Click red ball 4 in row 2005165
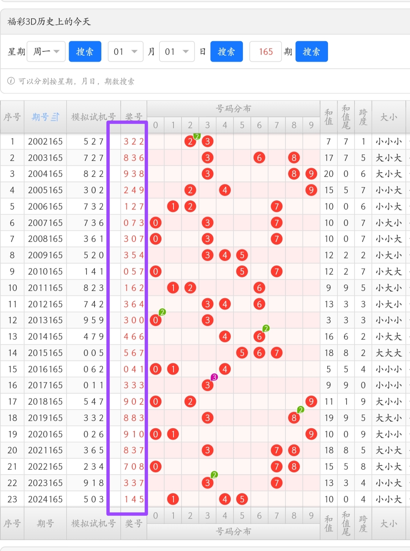 225,190
